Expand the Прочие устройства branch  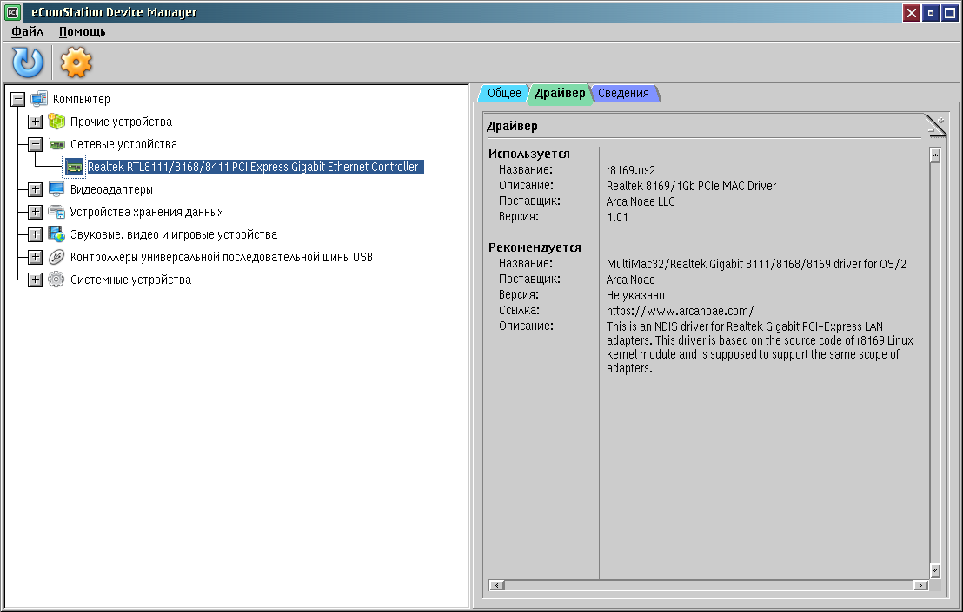(35, 122)
